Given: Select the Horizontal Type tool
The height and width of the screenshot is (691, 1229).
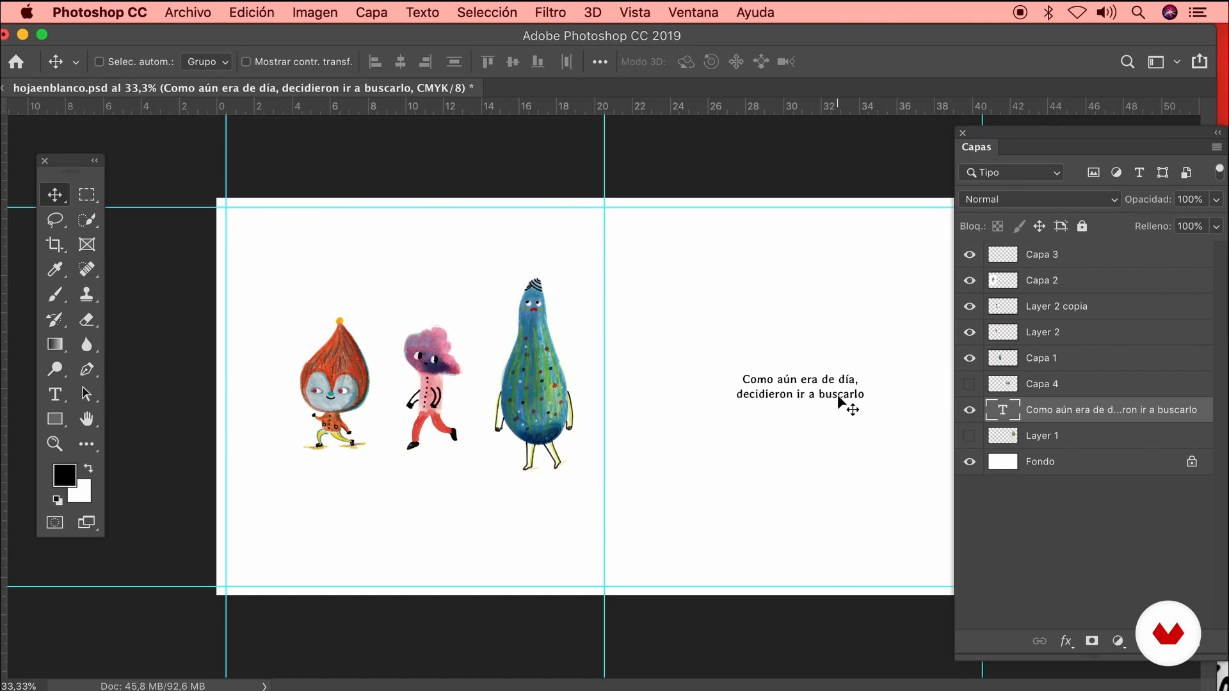Looking at the screenshot, I should click(55, 394).
